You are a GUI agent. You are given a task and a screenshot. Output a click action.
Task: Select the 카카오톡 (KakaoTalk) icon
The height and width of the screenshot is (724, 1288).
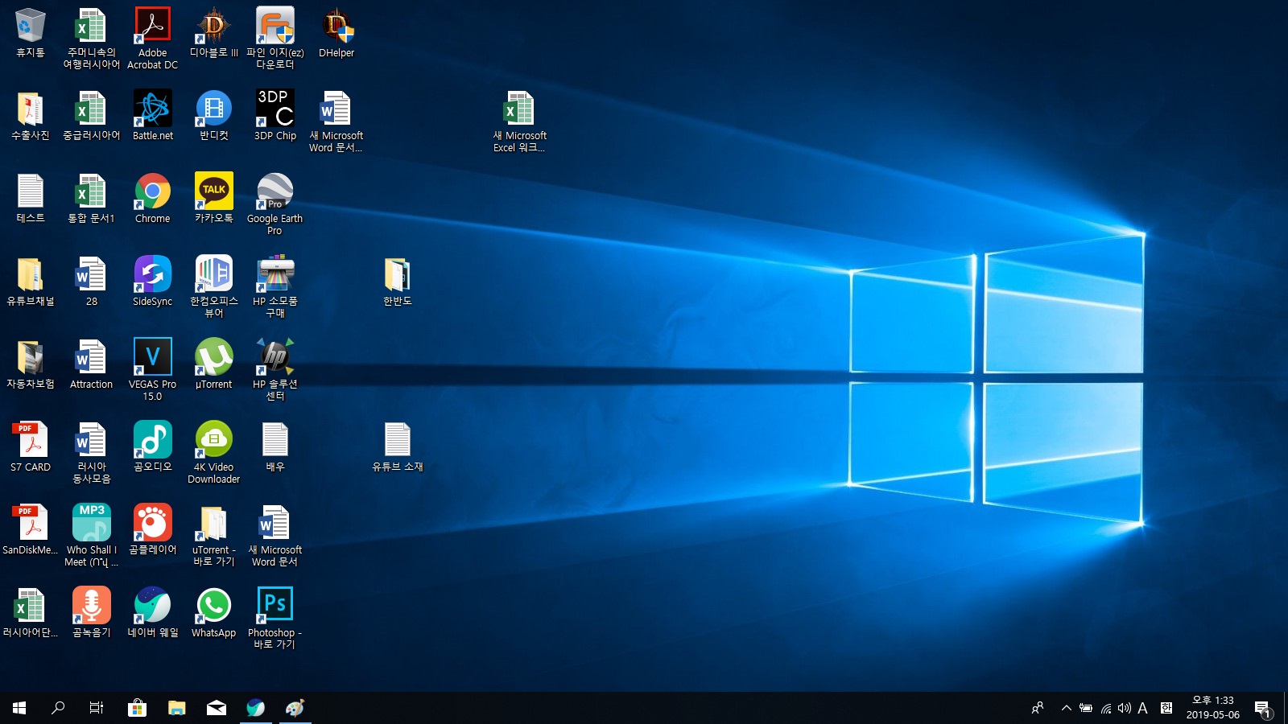click(214, 199)
